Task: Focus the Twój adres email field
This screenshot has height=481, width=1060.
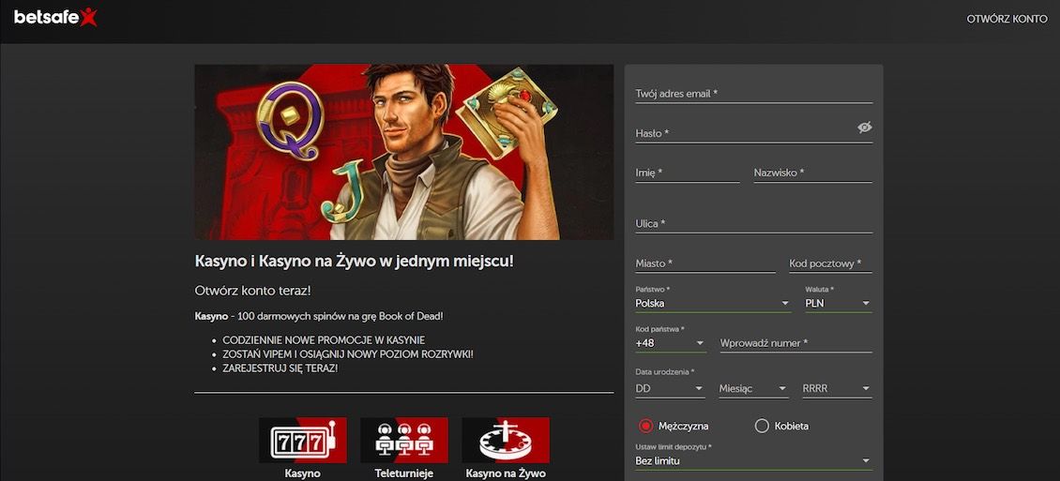Action: click(754, 94)
